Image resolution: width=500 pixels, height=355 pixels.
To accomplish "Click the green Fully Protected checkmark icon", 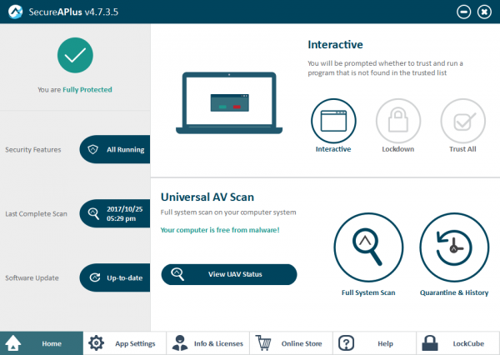I will pyautogui.click(x=75, y=55).
